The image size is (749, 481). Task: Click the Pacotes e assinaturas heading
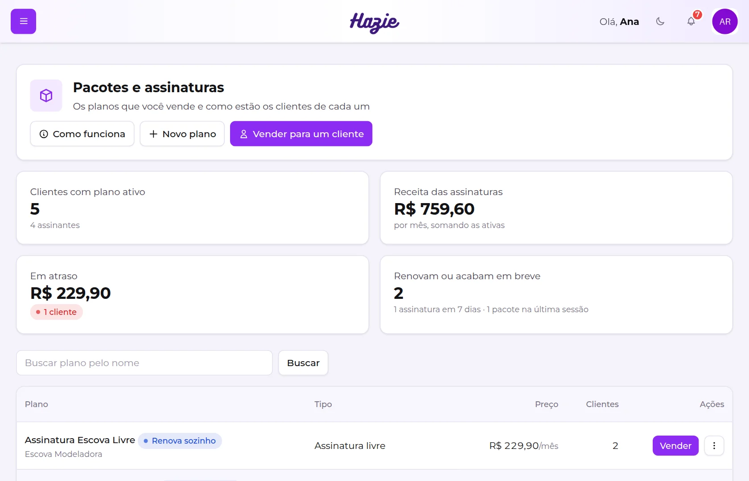(148, 87)
